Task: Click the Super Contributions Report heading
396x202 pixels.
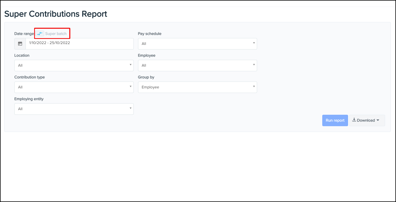Action: pyautogui.click(x=56, y=14)
